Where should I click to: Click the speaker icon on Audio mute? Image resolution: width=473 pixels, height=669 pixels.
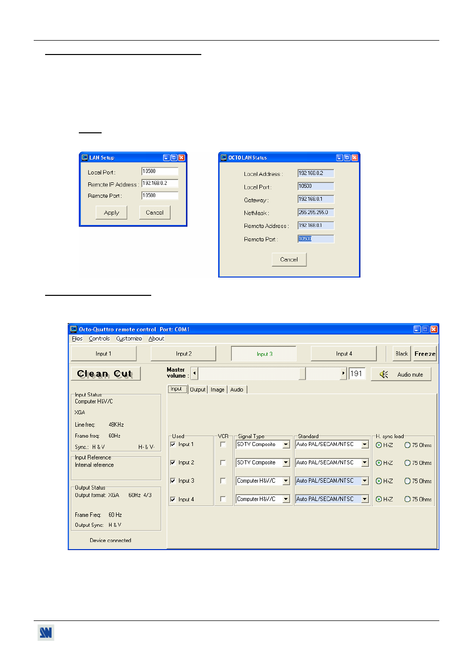click(x=384, y=375)
